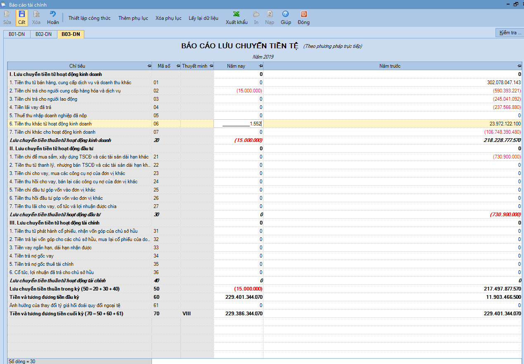Screen dimensions: 524x364
Task: Pin the Năm trước column header
Action: coord(519,66)
